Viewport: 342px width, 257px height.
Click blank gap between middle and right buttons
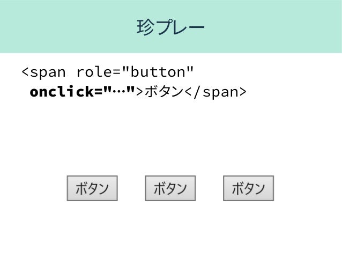coord(210,188)
